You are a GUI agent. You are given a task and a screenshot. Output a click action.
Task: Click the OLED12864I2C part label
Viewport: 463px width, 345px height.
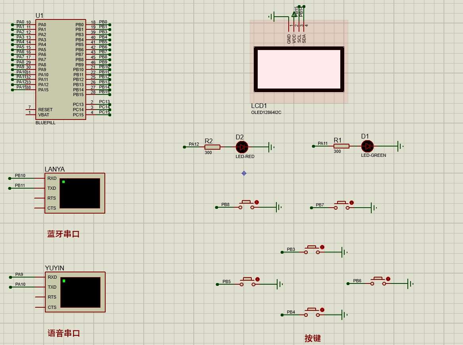coord(266,112)
